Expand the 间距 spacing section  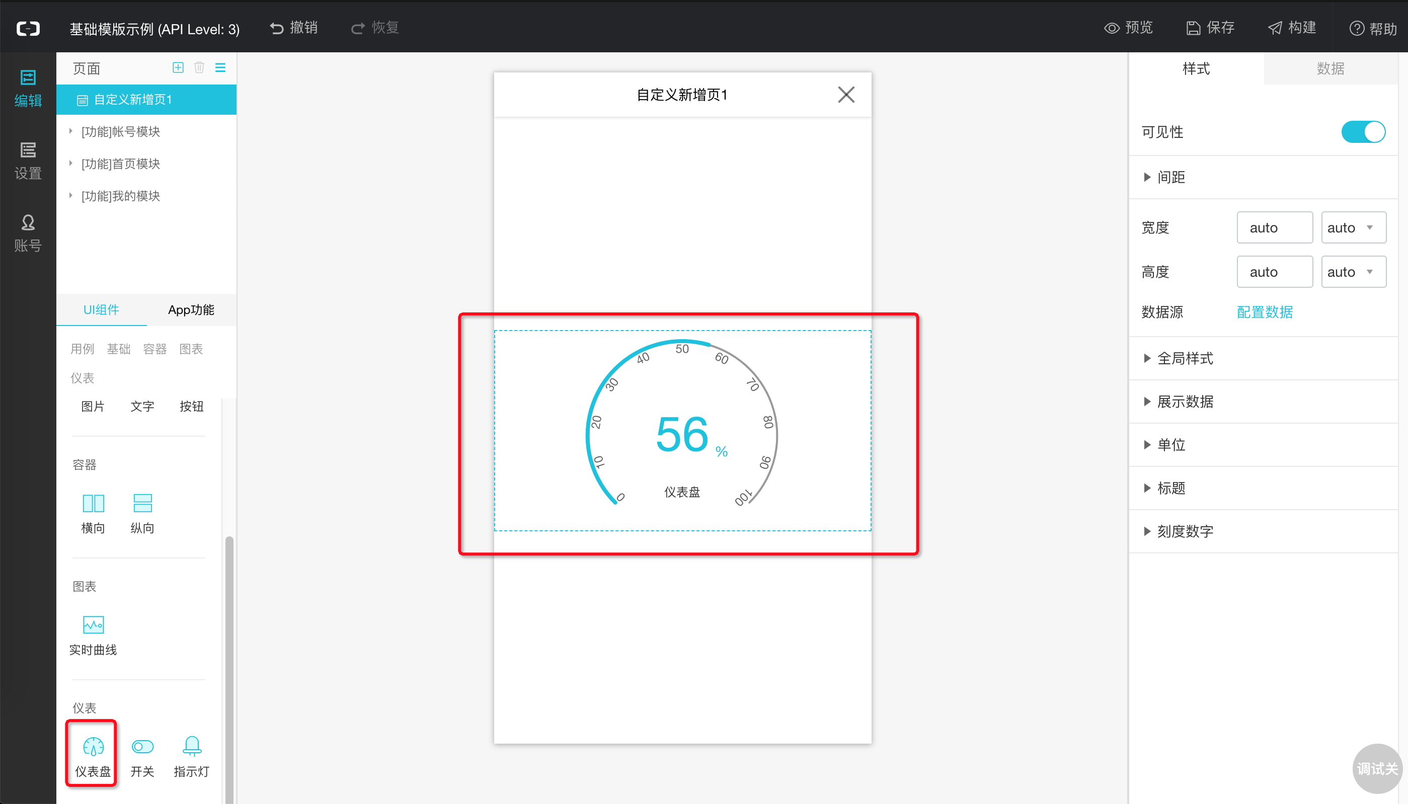1263,177
